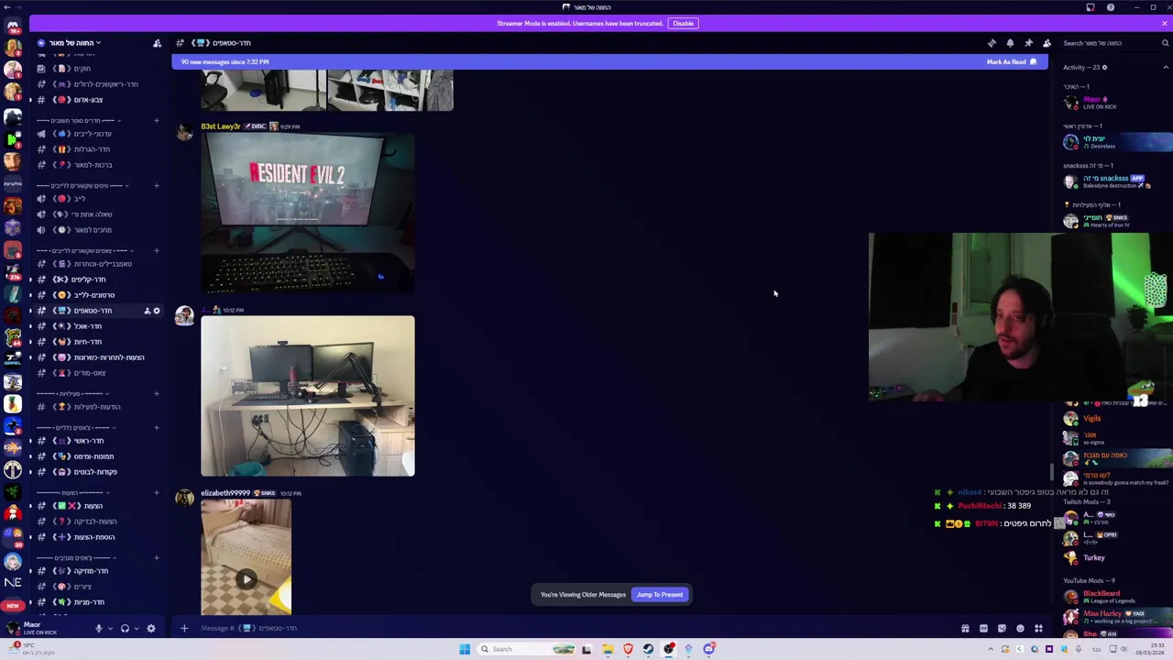Open the NE server icon in server list

[x=13, y=582]
